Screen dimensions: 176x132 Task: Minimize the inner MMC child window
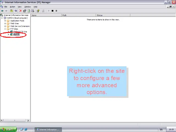click(168, 7)
